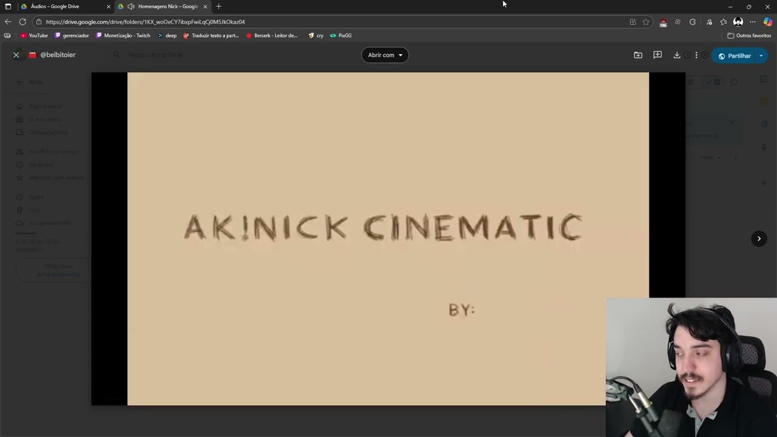Click the address bar URL
This screenshot has width=777, height=437.
[146, 22]
